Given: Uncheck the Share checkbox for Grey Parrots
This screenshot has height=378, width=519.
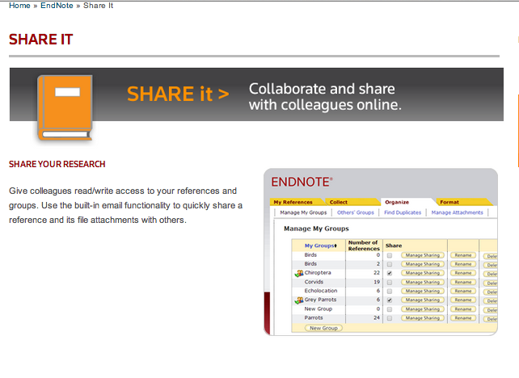Looking at the screenshot, I should point(390,300).
